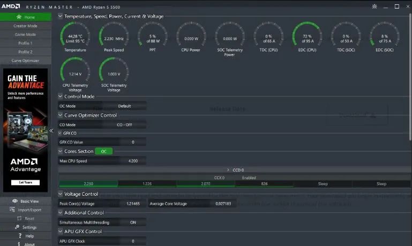Click the Home house icon
Image resolution: width=412 pixels, height=246 pixels.
(x=19, y=17)
